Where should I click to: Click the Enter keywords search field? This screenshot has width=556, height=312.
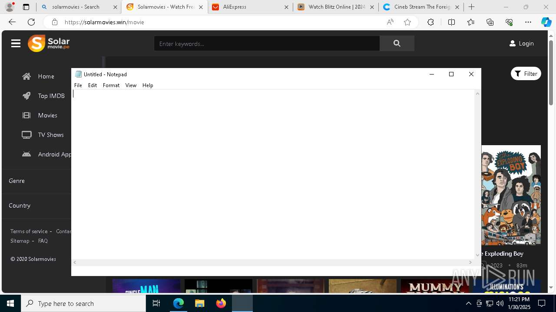click(x=267, y=43)
